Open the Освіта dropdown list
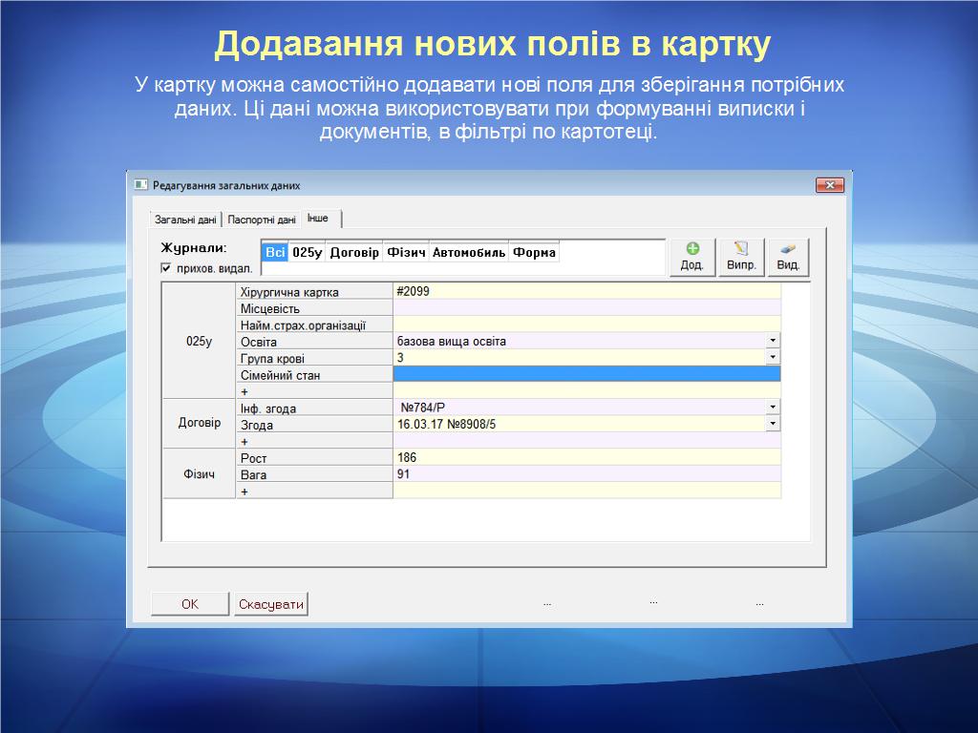The width and height of the screenshot is (978, 733). (773, 341)
